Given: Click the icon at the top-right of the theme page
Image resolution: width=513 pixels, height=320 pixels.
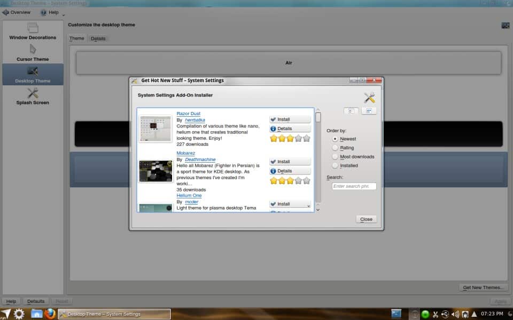Looking at the screenshot, I should coord(505,26).
